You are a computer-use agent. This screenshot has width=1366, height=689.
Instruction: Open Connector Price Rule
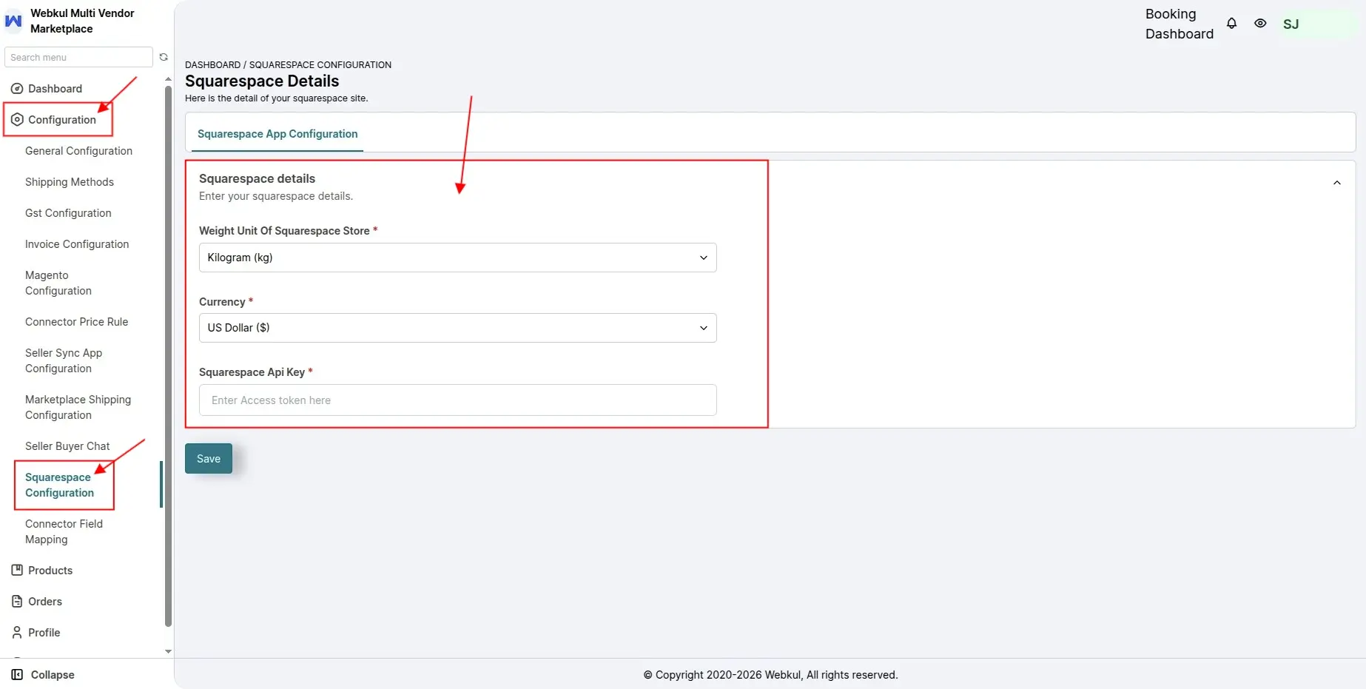[x=76, y=322]
